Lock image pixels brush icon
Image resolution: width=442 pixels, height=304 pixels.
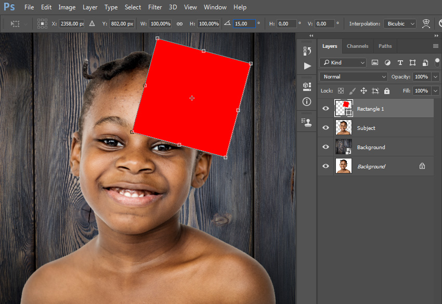352,91
